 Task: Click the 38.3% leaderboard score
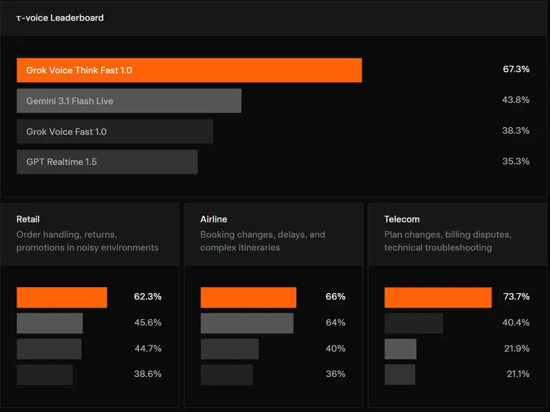pyautogui.click(x=516, y=130)
